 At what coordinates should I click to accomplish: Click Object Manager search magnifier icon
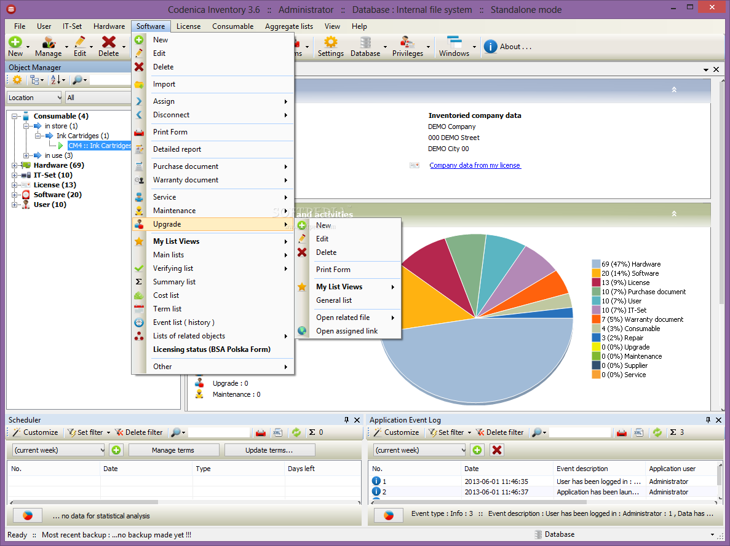pos(77,80)
